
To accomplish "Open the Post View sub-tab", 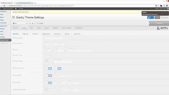I will (x=35, y=34).
